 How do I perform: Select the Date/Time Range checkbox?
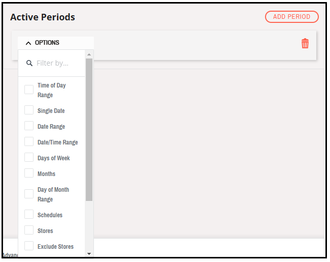click(29, 142)
